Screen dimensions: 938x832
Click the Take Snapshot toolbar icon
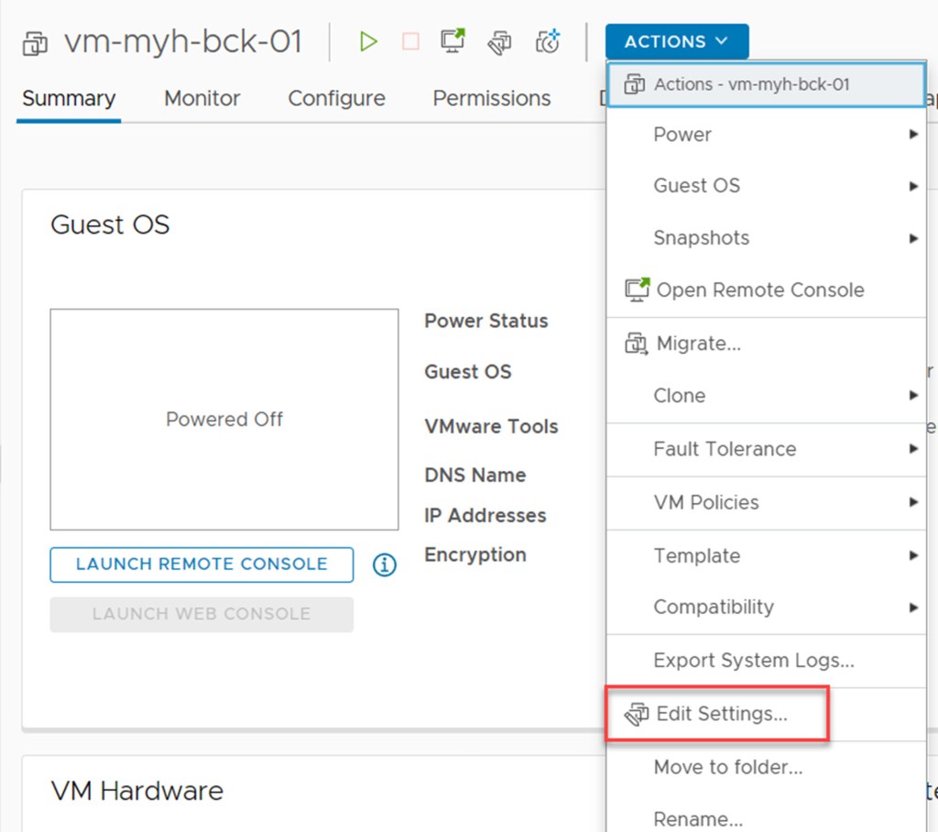(x=548, y=42)
